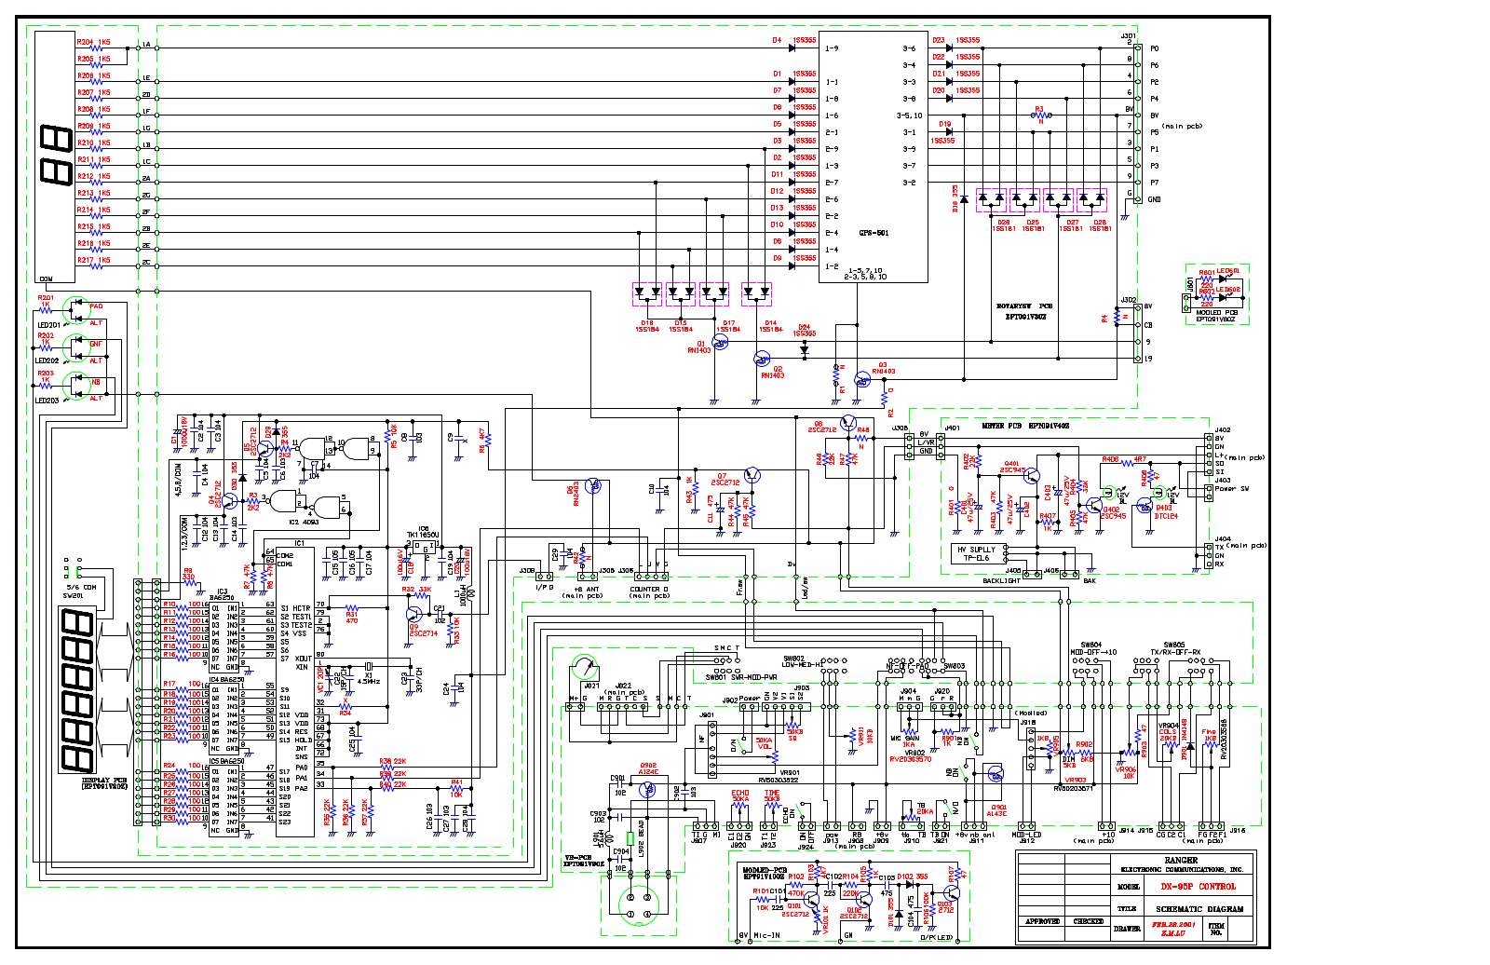
Task: Click the 'APPROVED' cell in title block
Action: 1042,921
